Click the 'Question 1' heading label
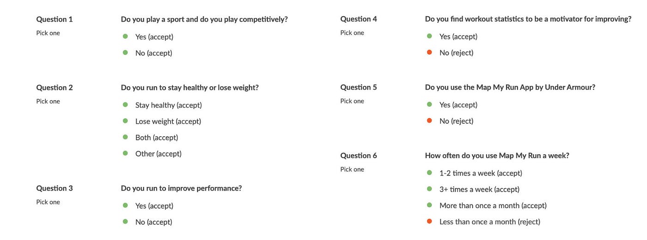Viewport: 647px width, 240px height. click(x=55, y=19)
